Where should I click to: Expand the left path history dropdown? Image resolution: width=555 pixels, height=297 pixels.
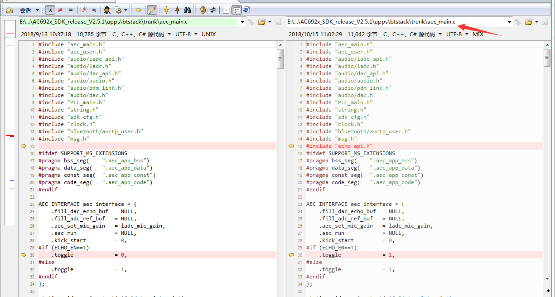(242, 22)
